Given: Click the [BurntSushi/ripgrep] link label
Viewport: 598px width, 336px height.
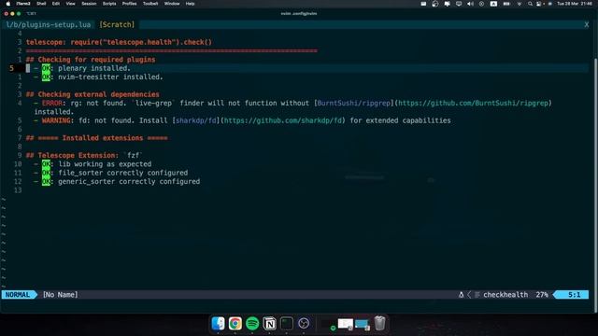Looking at the screenshot, I should pyautogui.click(x=353, y=103).
